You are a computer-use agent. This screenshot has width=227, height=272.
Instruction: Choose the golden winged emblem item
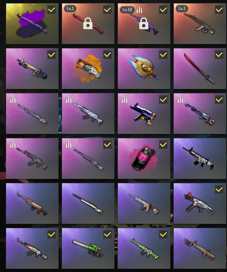click(144, 69)
